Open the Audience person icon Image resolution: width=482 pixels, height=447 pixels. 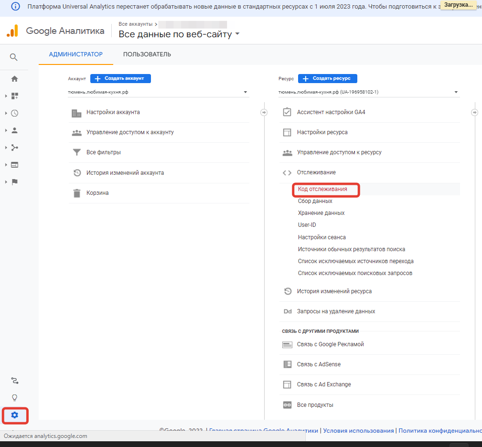point(14,130)
